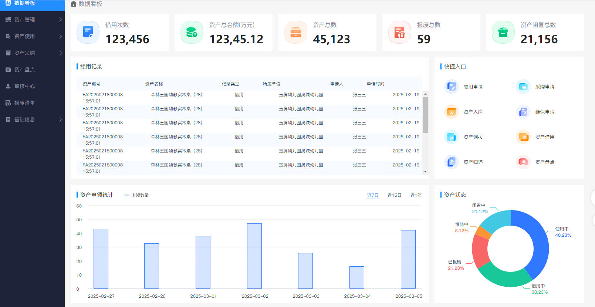
Task: Click the green 借用中 donut segment
Action: [507, 279]
